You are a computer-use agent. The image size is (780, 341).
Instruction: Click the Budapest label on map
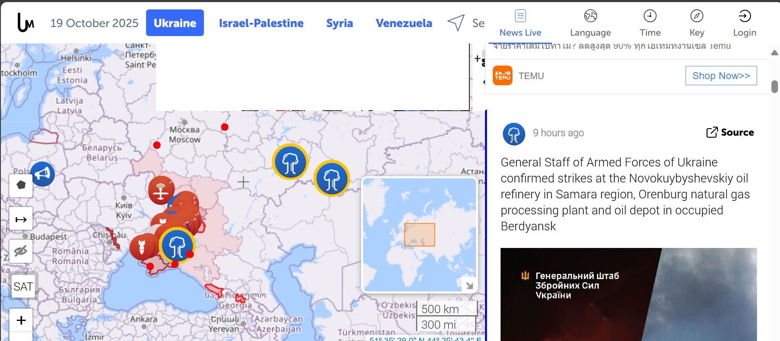48,236
